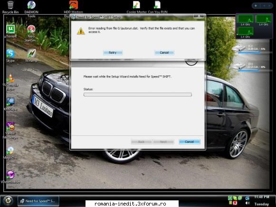Open the Skype desktop icon

coord(10,56)
